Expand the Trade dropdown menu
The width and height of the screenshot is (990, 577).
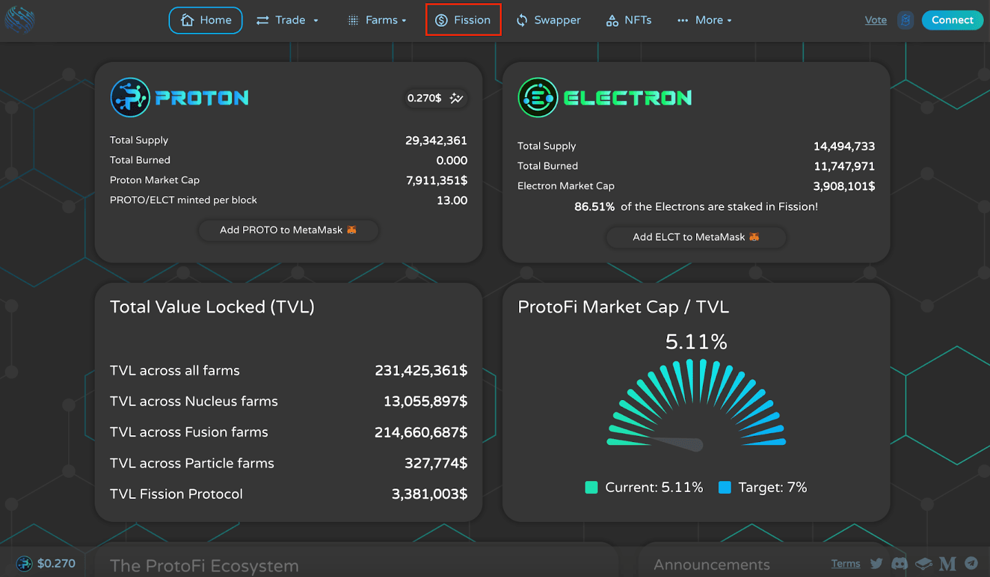(x=287, y=20)
